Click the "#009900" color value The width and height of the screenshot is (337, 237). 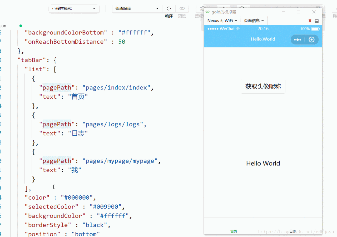click(x=105, y=207)
